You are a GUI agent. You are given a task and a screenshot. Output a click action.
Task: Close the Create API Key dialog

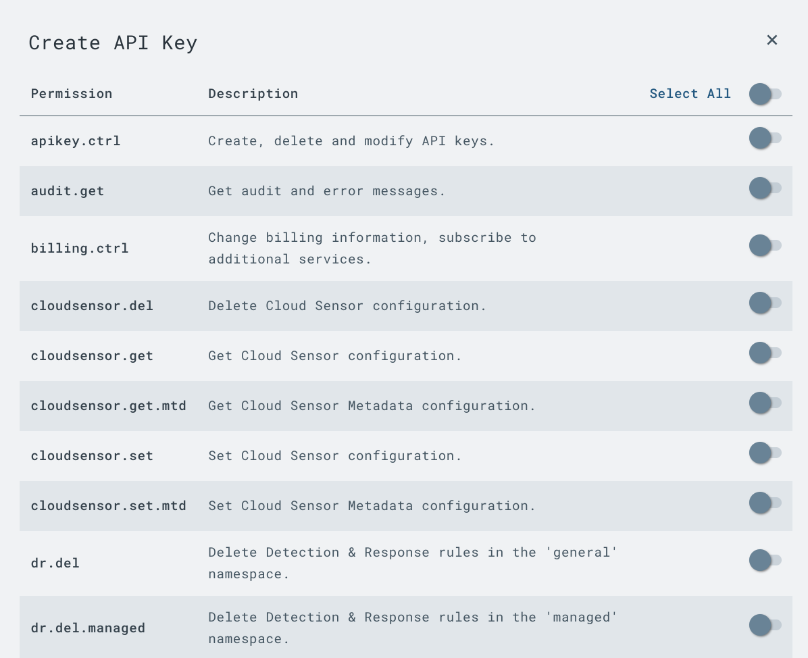(x=772, y=41)
